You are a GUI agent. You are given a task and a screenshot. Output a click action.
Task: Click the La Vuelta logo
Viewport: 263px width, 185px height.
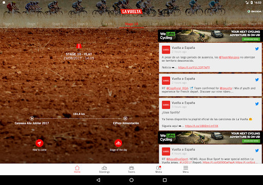131,11
